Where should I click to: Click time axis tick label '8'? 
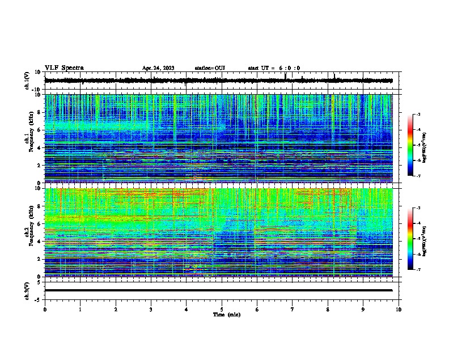tap(328, 309)
